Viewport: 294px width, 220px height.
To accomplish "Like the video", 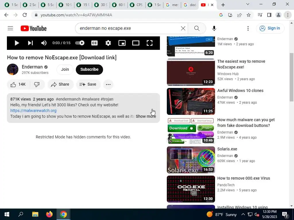I will click(18, 85).
